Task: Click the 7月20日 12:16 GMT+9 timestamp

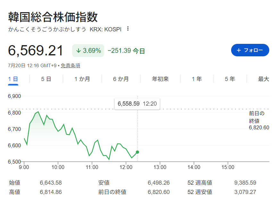Action: (x=32, y=66)
